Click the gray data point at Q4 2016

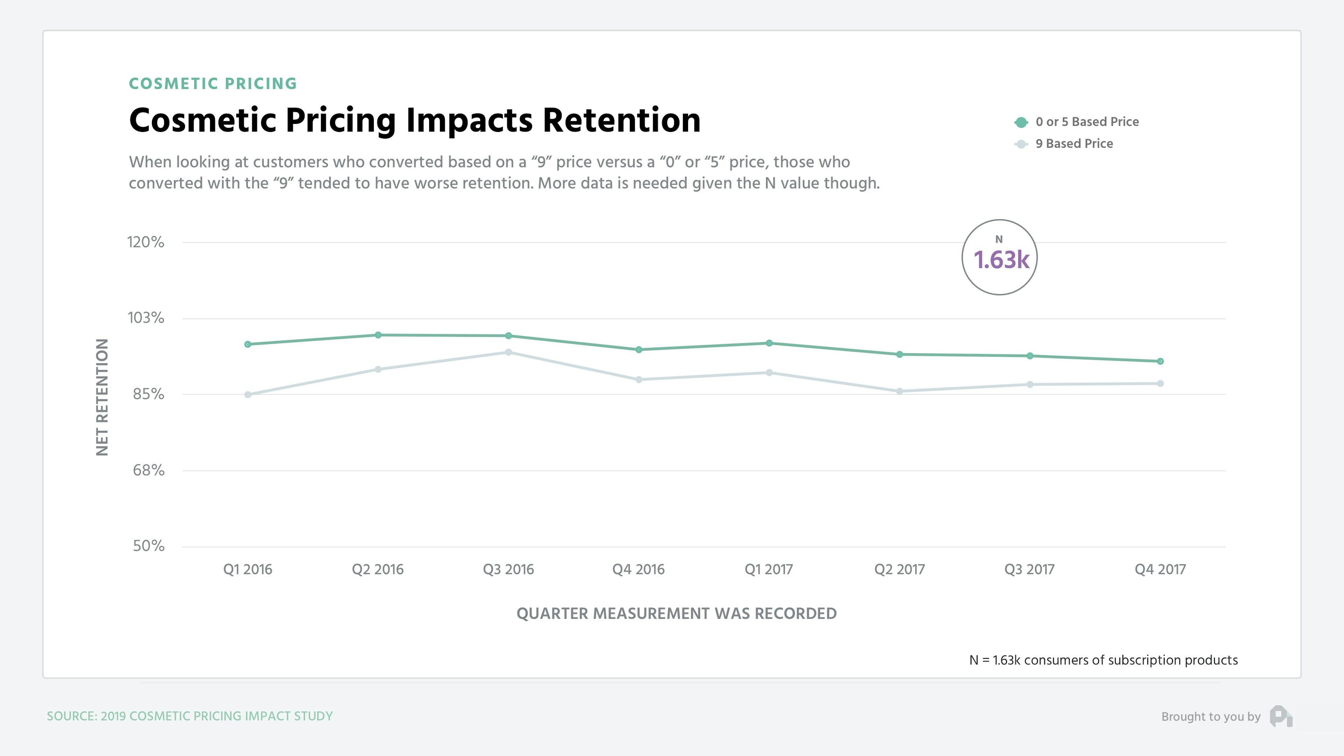pyautogui.click(x=639, y=380)
